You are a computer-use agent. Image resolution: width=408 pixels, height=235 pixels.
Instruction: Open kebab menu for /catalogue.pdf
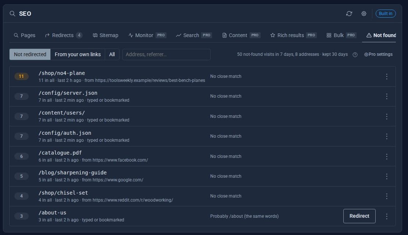click(x=387, y=156)
